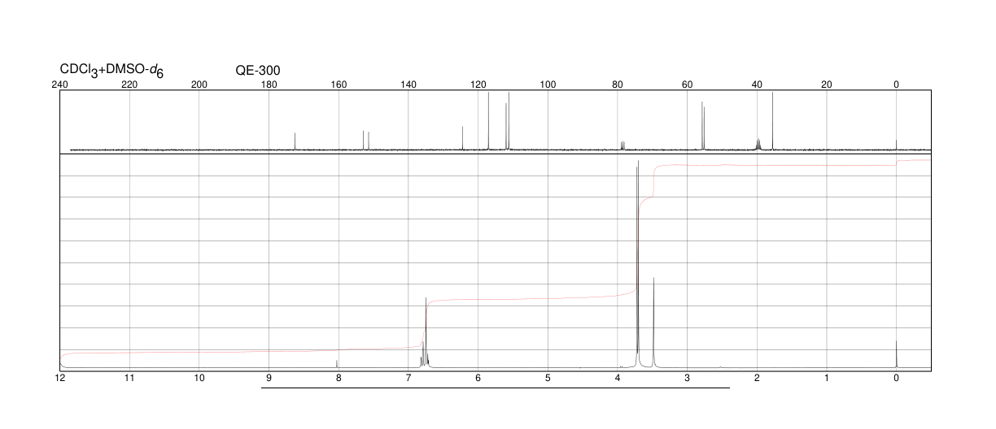The image size is (996, 429).
Task: Select the 40 tick label on carbon axis
Action: tap(757, 84)
